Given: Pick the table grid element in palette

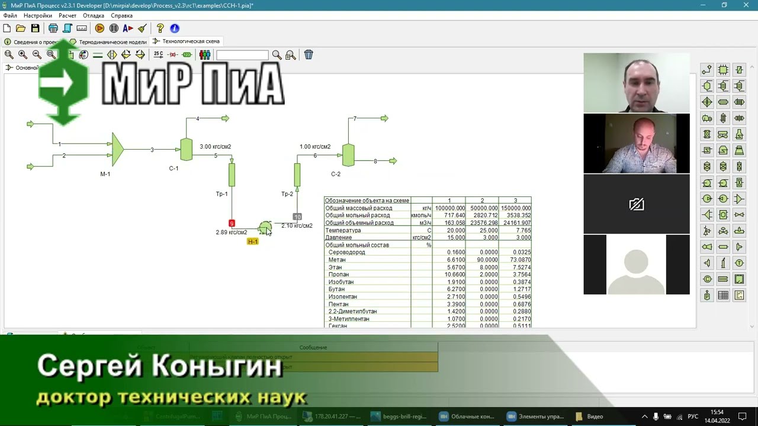Looking at the screenshot, I should point(723,295).
